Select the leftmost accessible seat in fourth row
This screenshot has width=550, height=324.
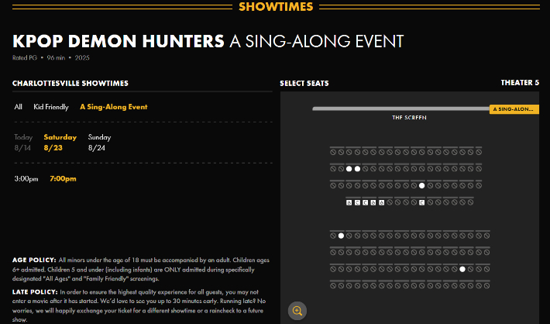click(349, 202)
